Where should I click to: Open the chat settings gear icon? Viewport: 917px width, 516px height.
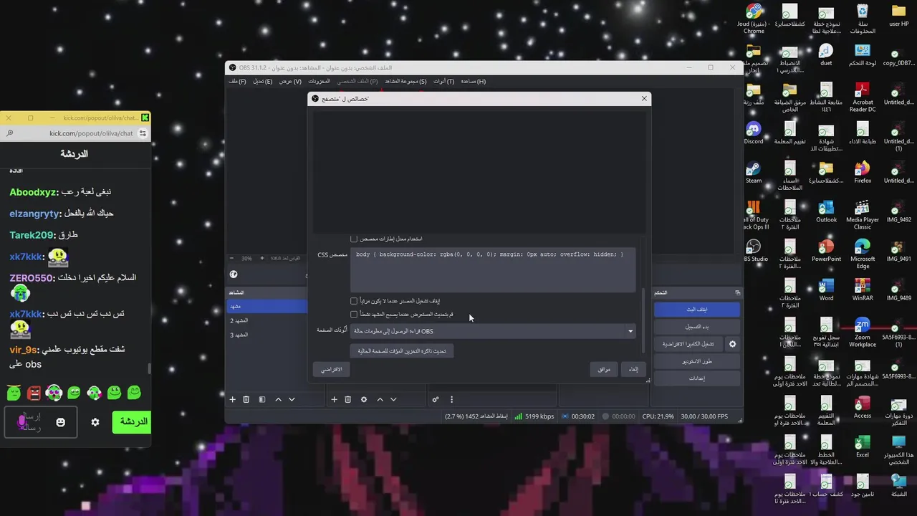(95, 422)
